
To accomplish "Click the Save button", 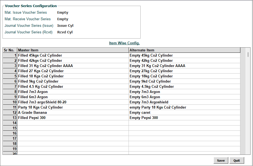I will pos(221,161).
